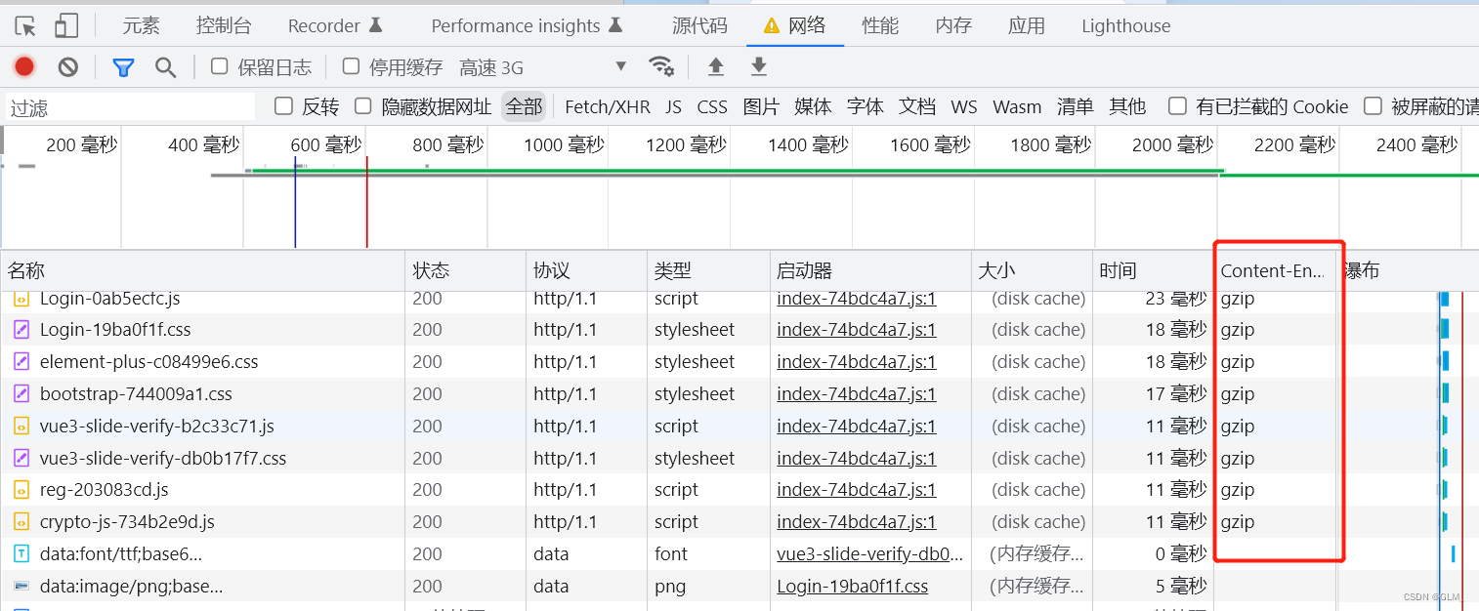Viewport: 1479px width, 611px height.
Task: Filter requests by JS type
Action: tap(674, 106)
